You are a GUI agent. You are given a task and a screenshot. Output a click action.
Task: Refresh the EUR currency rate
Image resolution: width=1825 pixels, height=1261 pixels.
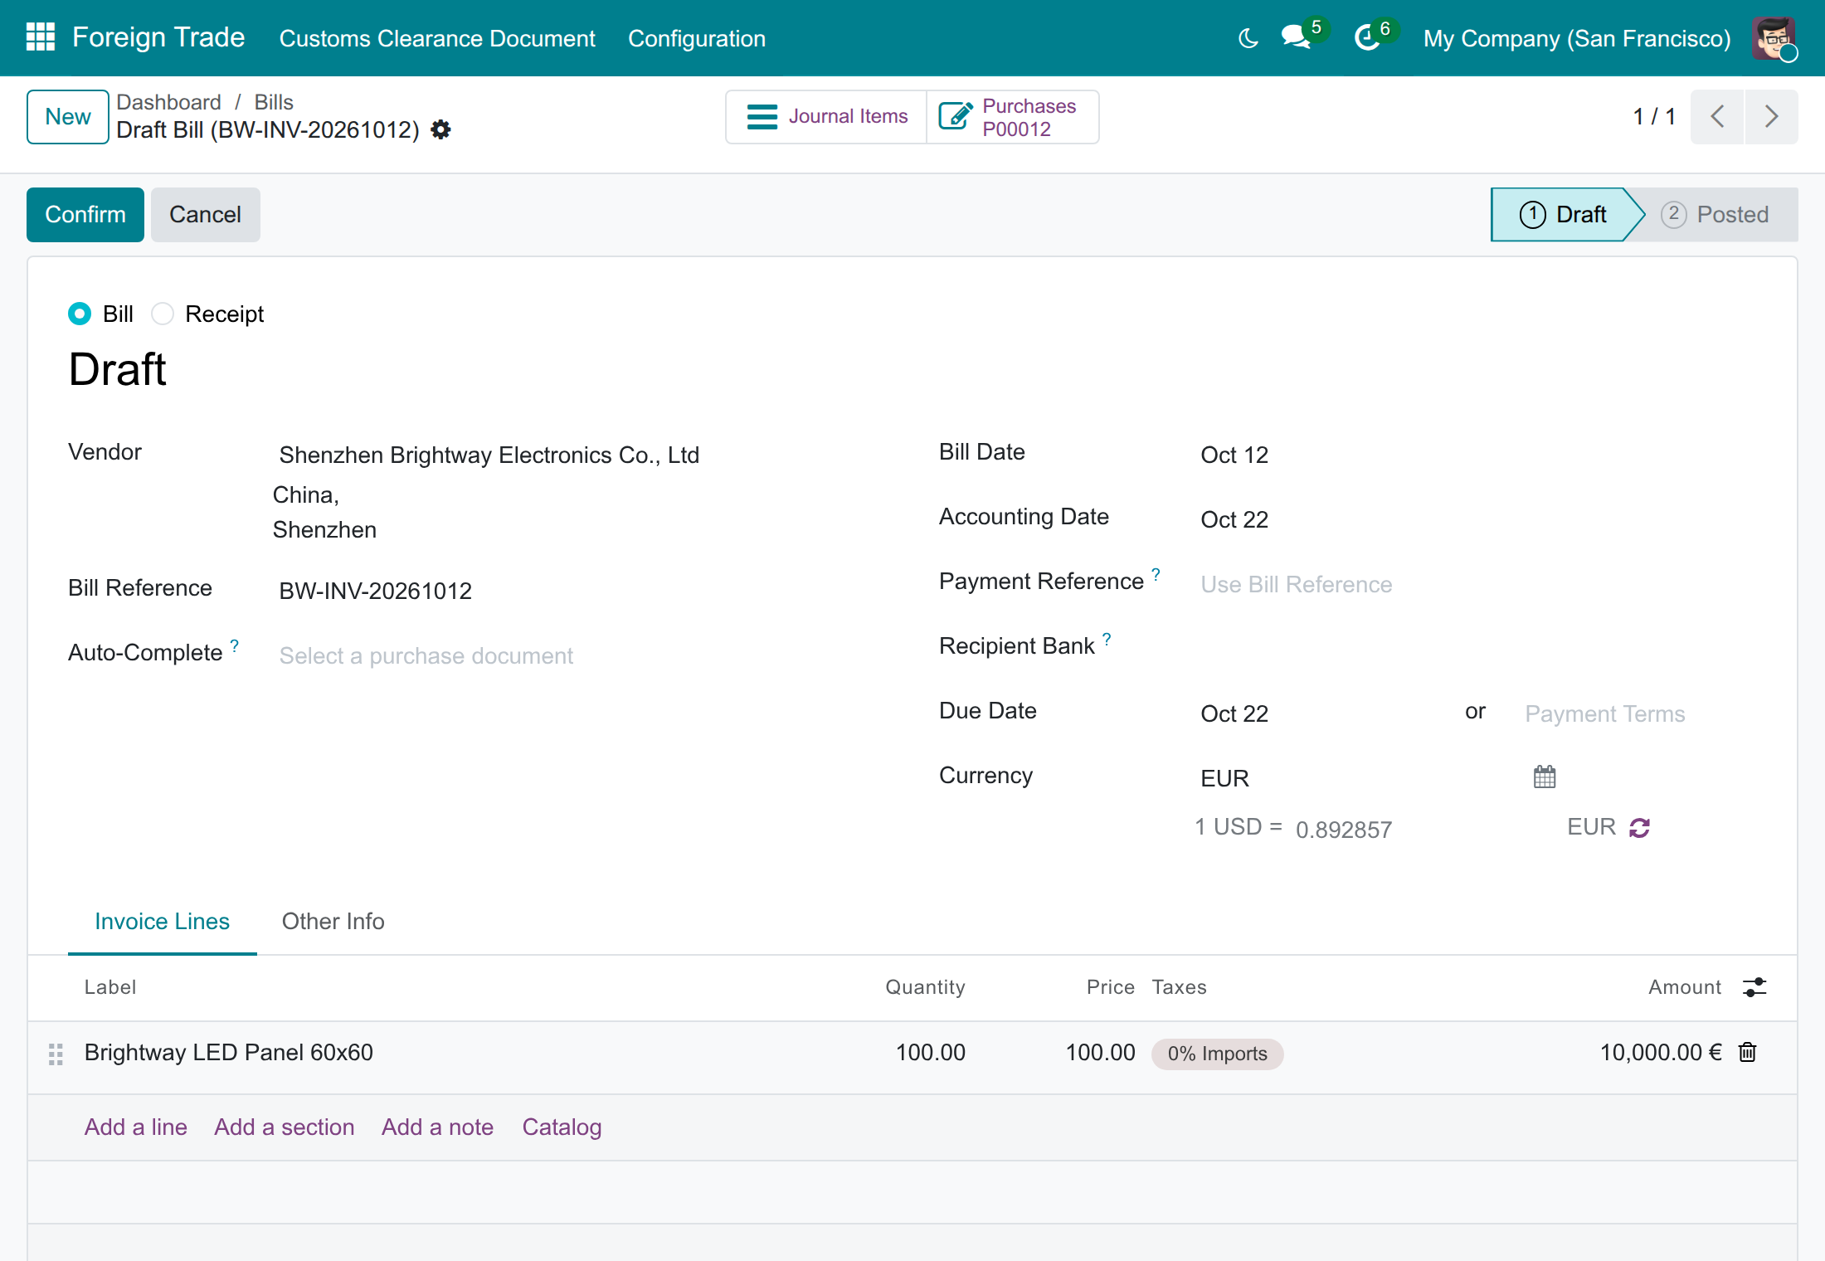pos(1639,828)
